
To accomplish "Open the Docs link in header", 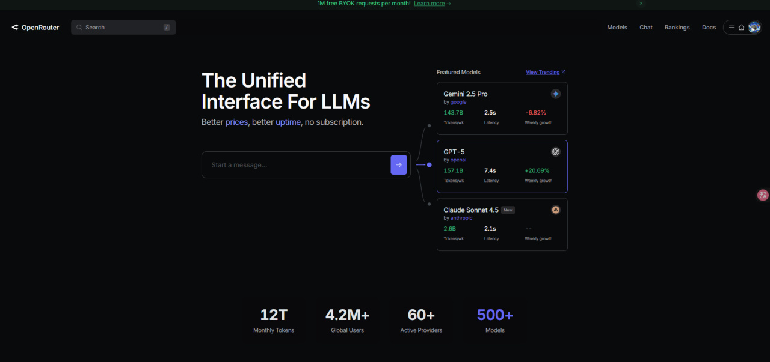I will click(709, 28).
